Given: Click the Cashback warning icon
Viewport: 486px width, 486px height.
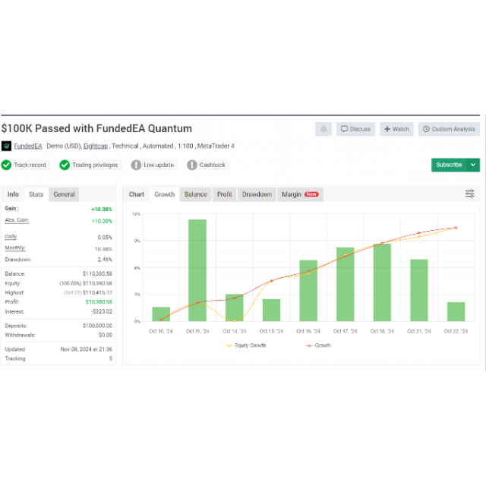Looking at the screenshot, I should (x=192, y=165).
